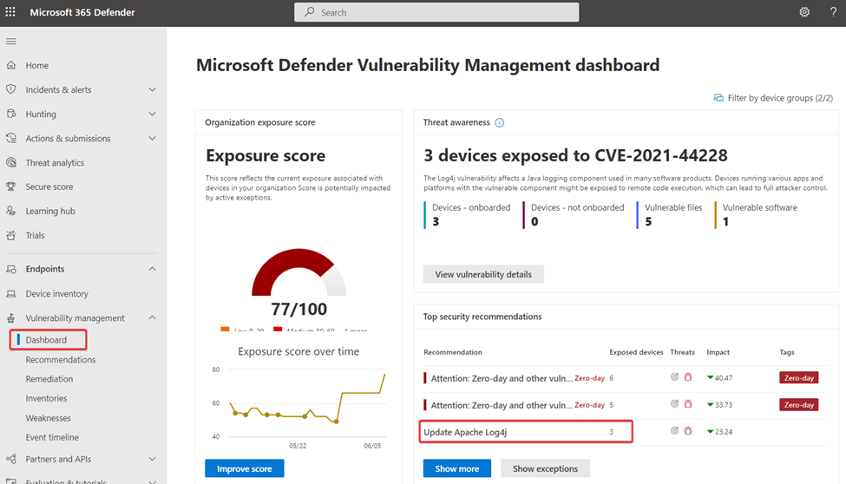Open the app launcher waffle icon

10,12
